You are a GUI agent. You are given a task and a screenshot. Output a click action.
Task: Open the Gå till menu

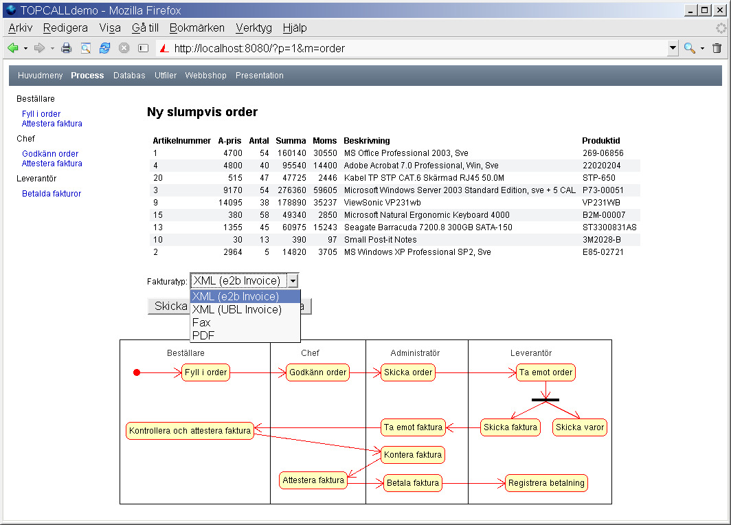145,28
